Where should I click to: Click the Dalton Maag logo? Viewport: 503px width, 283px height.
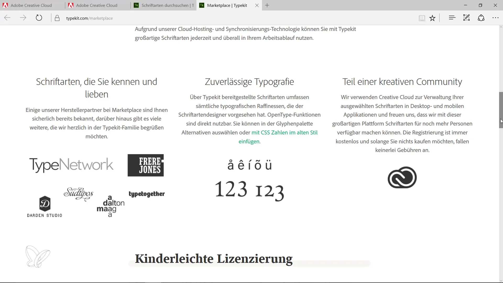point(111,206)
